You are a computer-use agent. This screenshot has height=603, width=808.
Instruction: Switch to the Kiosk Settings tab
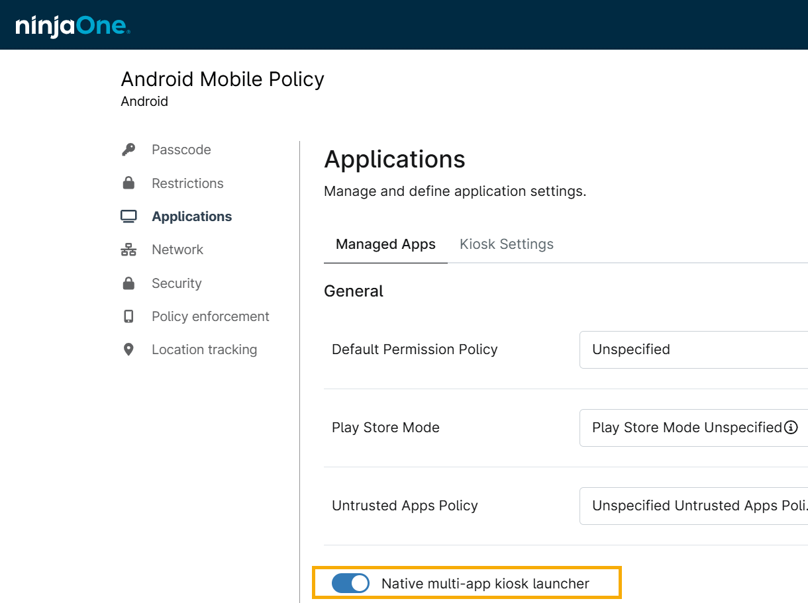[507, 244]
